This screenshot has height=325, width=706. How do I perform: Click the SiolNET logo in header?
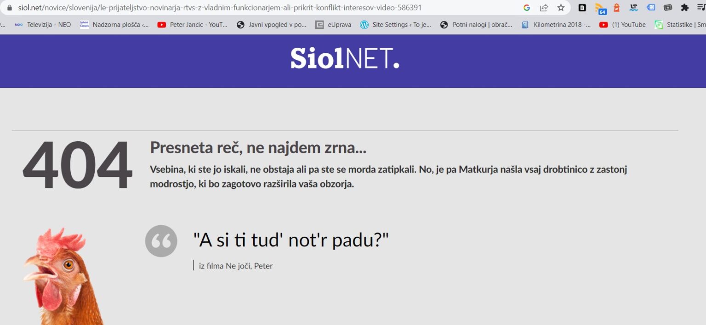pyautogui.click(x=345, y=58)
